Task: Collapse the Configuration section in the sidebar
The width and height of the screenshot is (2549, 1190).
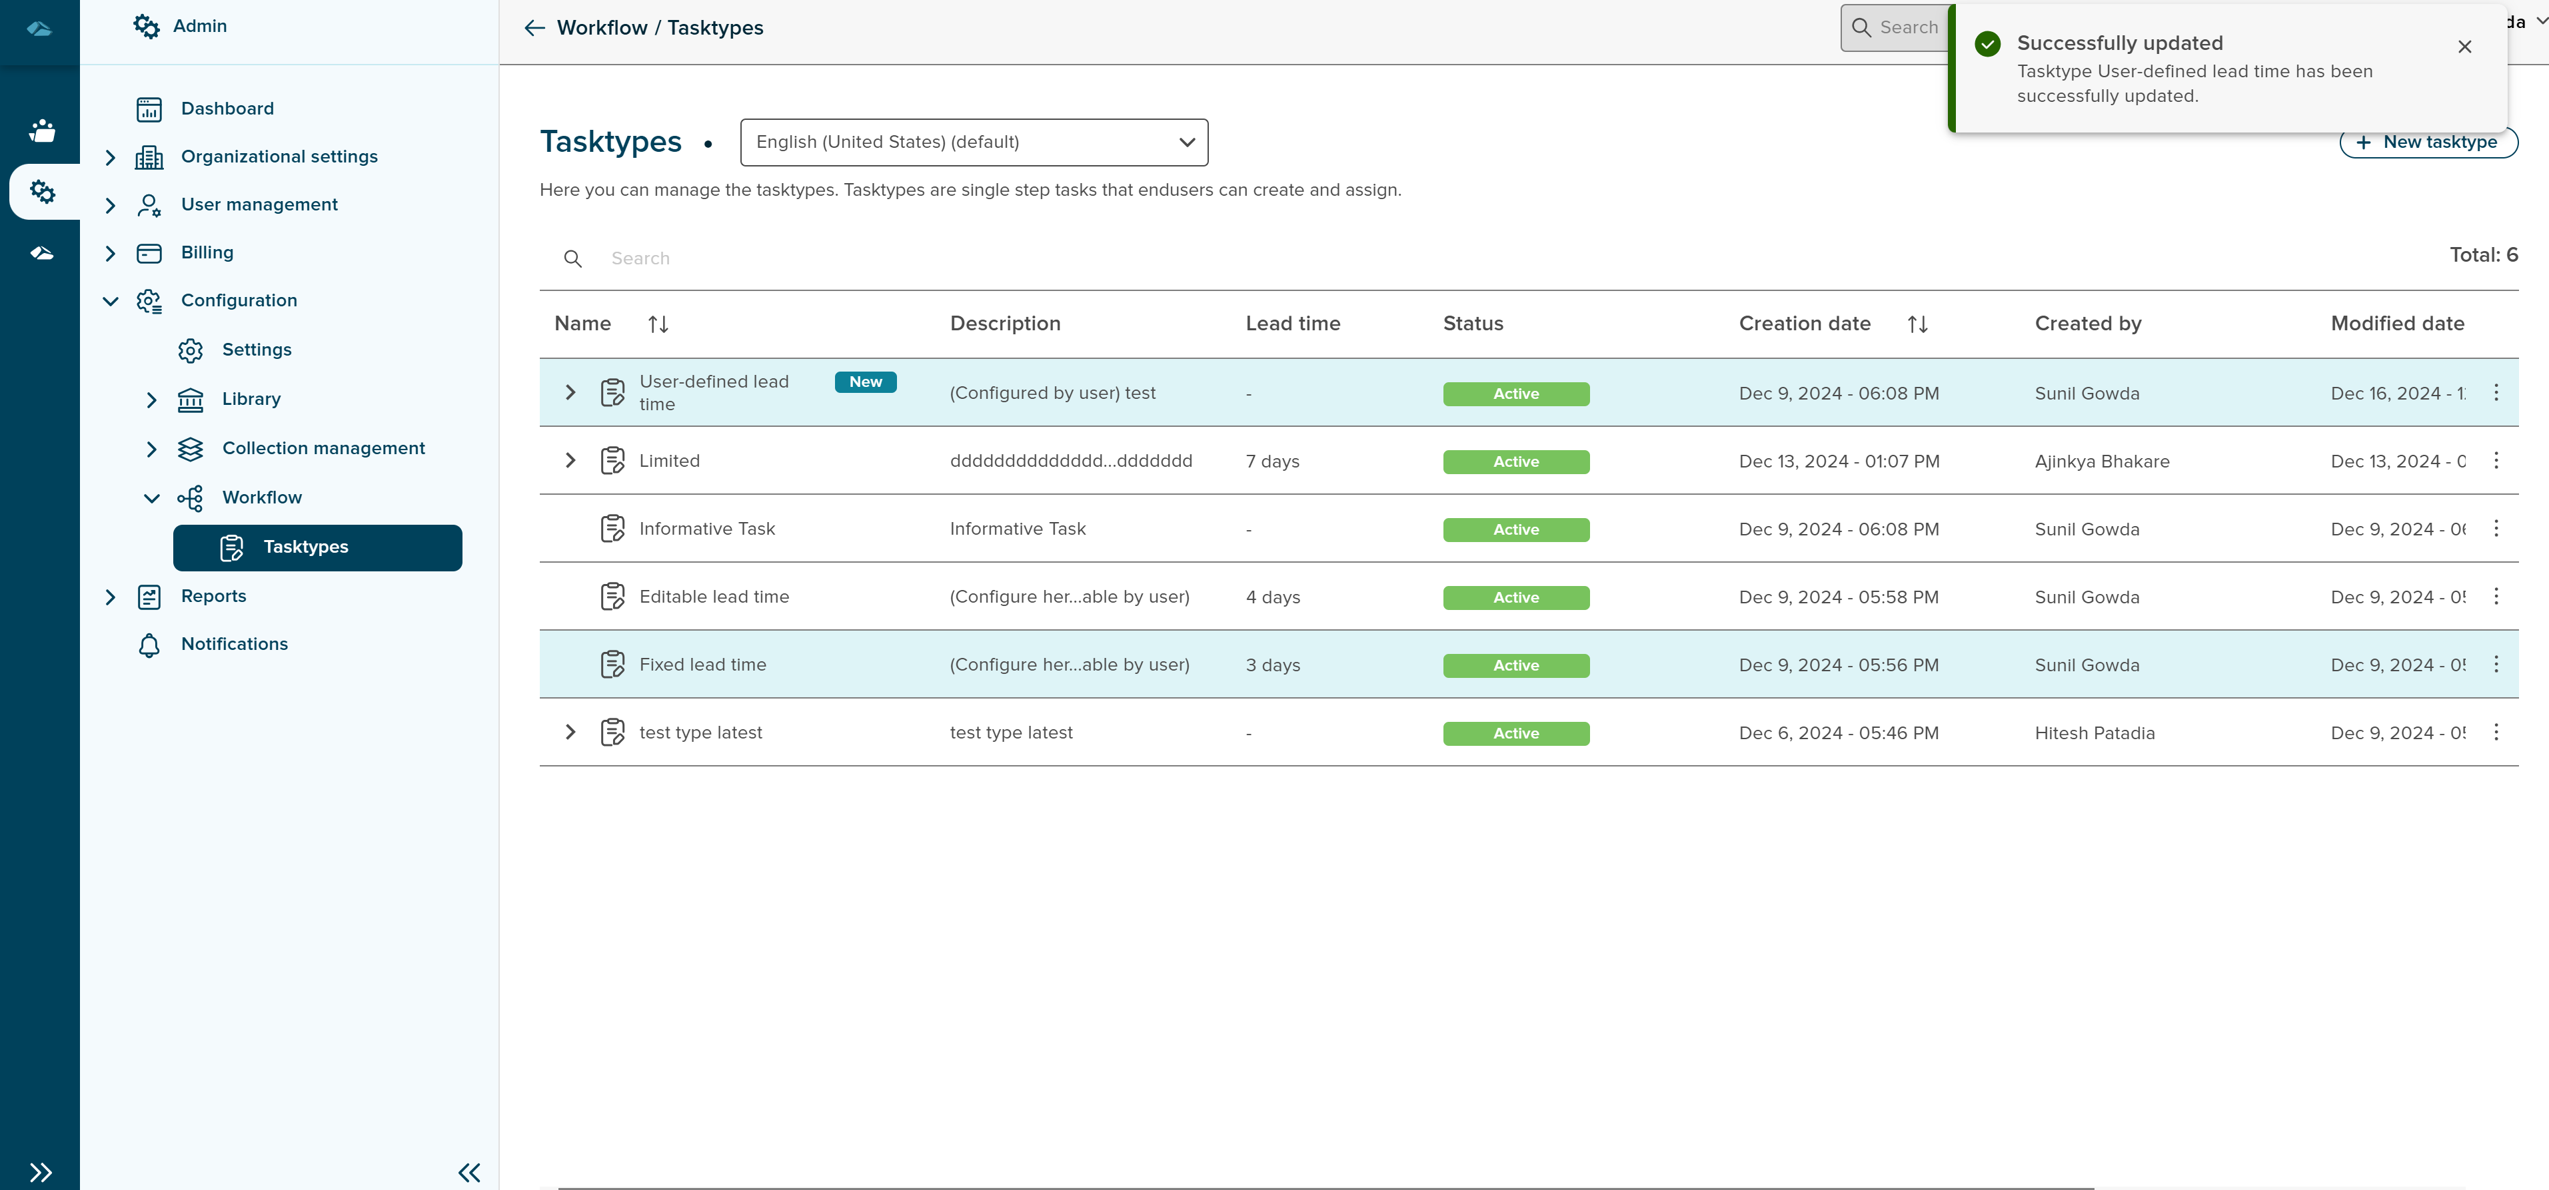Action: point(111,301)
